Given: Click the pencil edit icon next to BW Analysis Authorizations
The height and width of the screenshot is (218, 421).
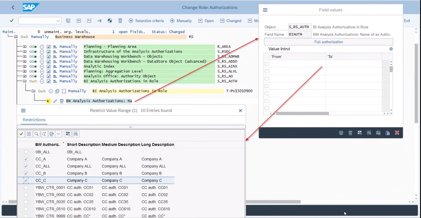Looking at the screenshot, I should pyautogui.click(x=55, y=101).
